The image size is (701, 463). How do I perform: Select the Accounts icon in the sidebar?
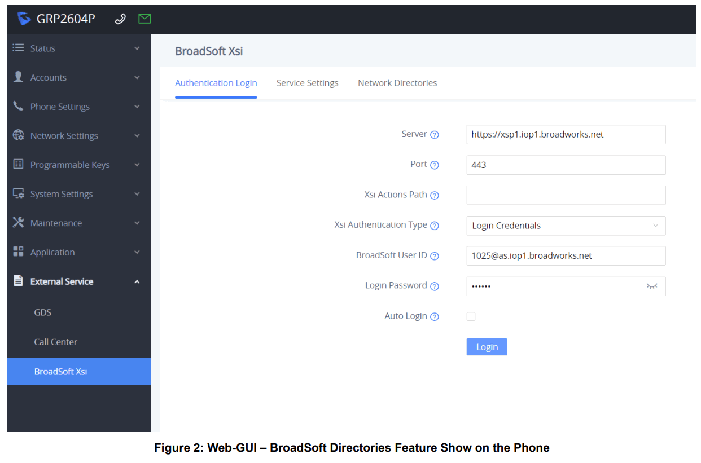click(x=20, y=77)
